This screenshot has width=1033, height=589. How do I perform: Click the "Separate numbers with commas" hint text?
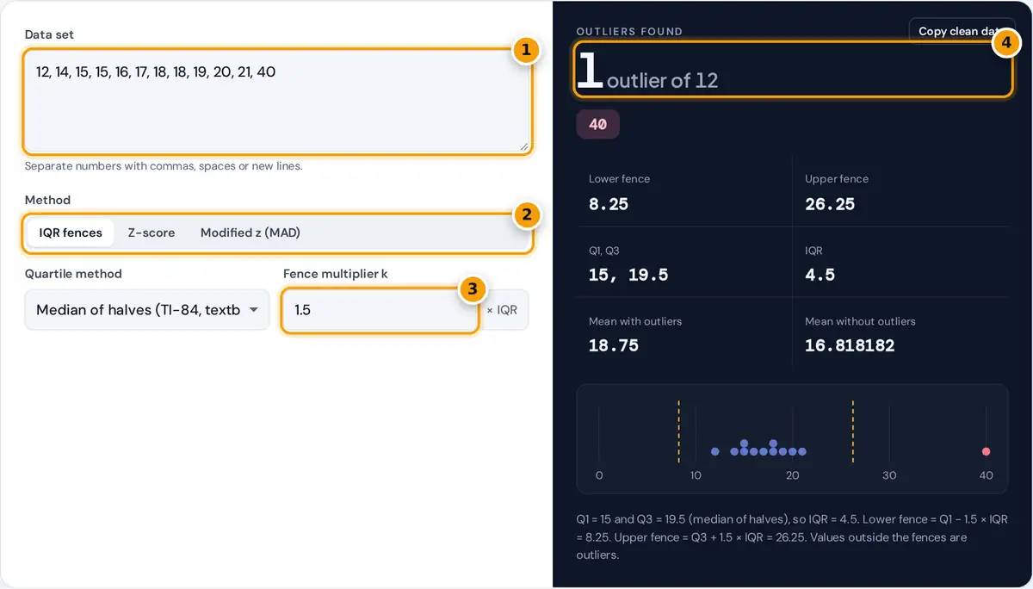click(x=164, y=166)
